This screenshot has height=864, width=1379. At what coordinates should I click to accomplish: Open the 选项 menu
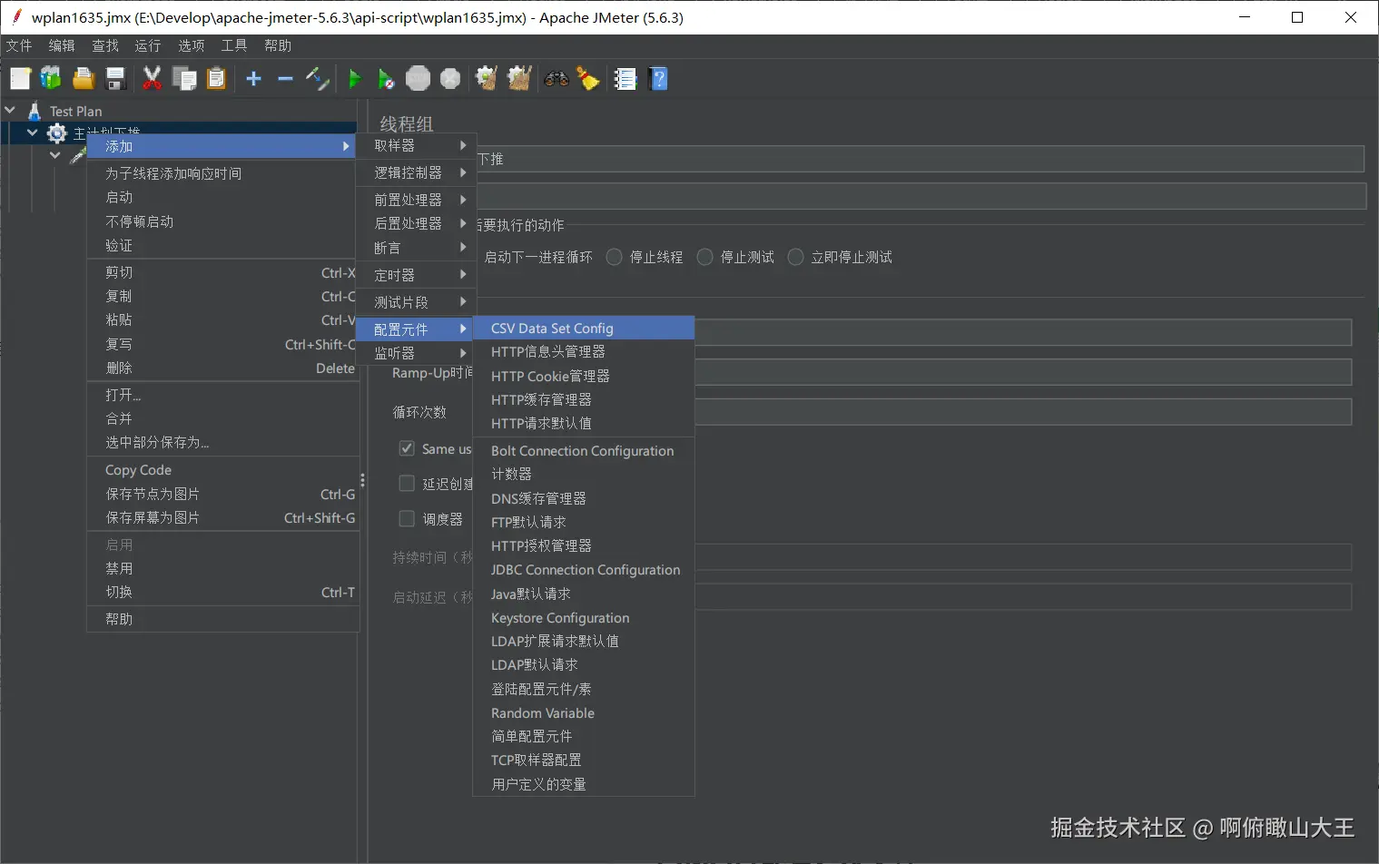tap(192, 45)
